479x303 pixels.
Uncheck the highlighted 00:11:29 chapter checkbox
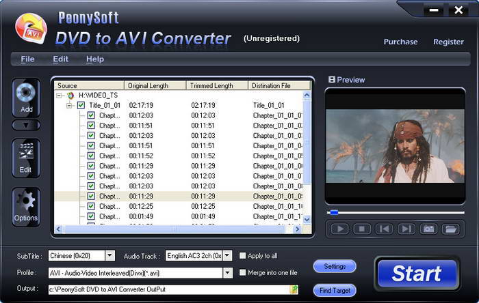(91, 196)
